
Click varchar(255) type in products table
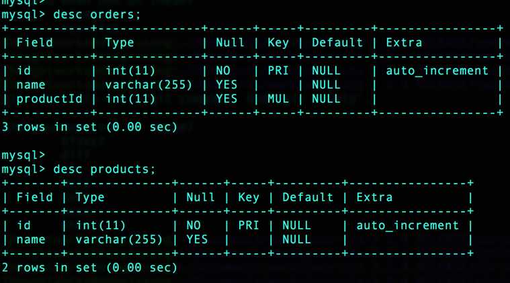tap(119, 240)
